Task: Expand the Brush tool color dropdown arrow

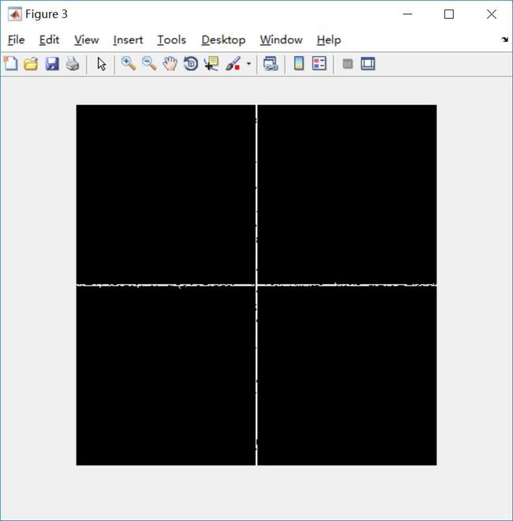Action: tap(249, 63)
